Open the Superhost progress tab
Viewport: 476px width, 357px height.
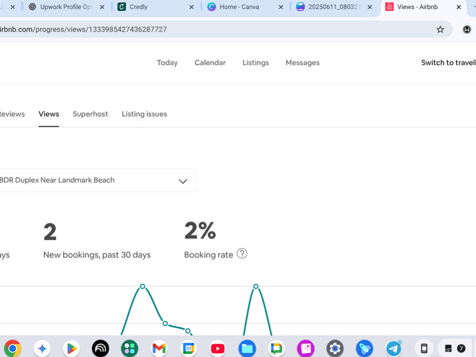(x=90, y=114)
